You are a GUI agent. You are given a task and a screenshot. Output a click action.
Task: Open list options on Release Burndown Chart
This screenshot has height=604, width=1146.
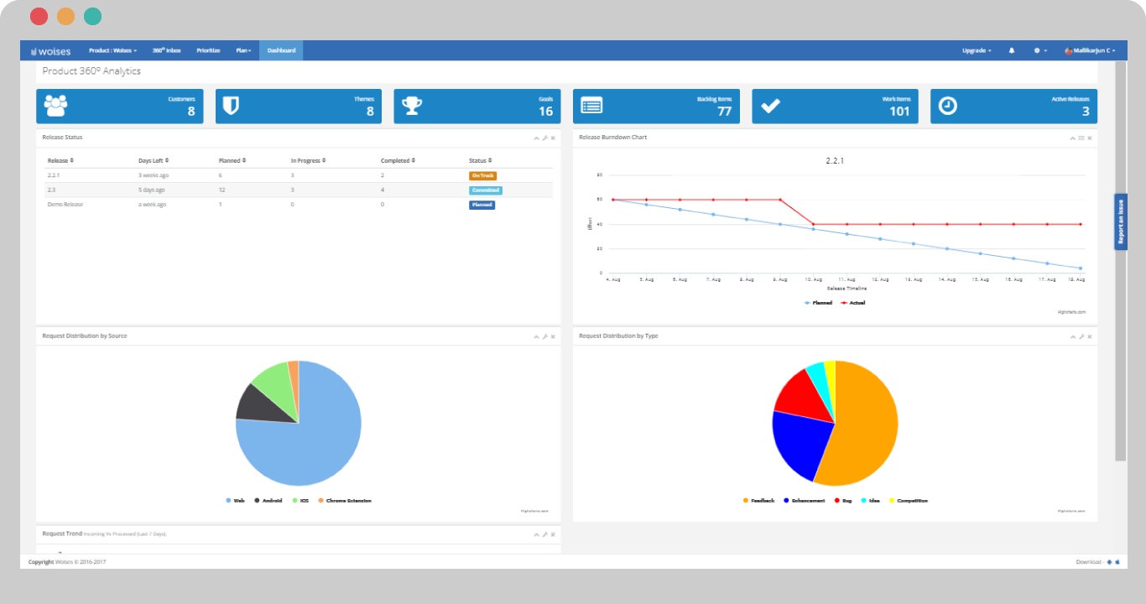[1081, 138]
